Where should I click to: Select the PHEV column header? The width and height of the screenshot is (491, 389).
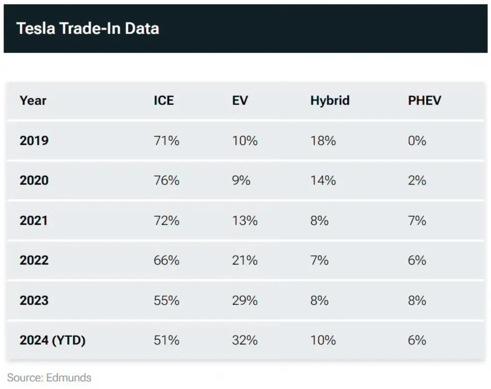pos(424,100)
